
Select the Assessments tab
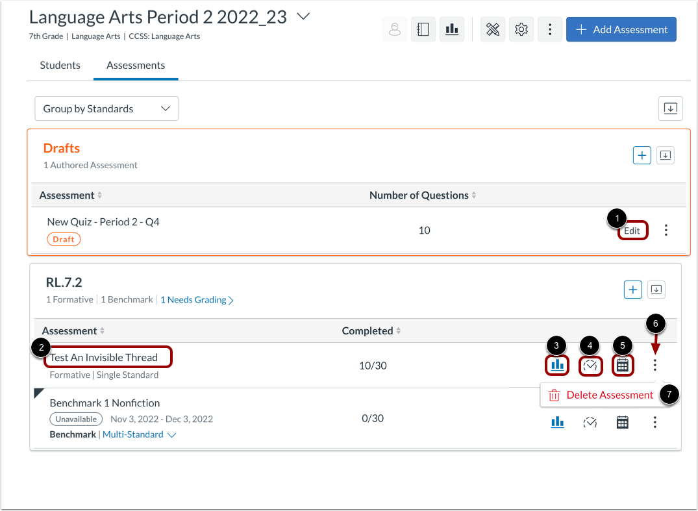point(135,65)
